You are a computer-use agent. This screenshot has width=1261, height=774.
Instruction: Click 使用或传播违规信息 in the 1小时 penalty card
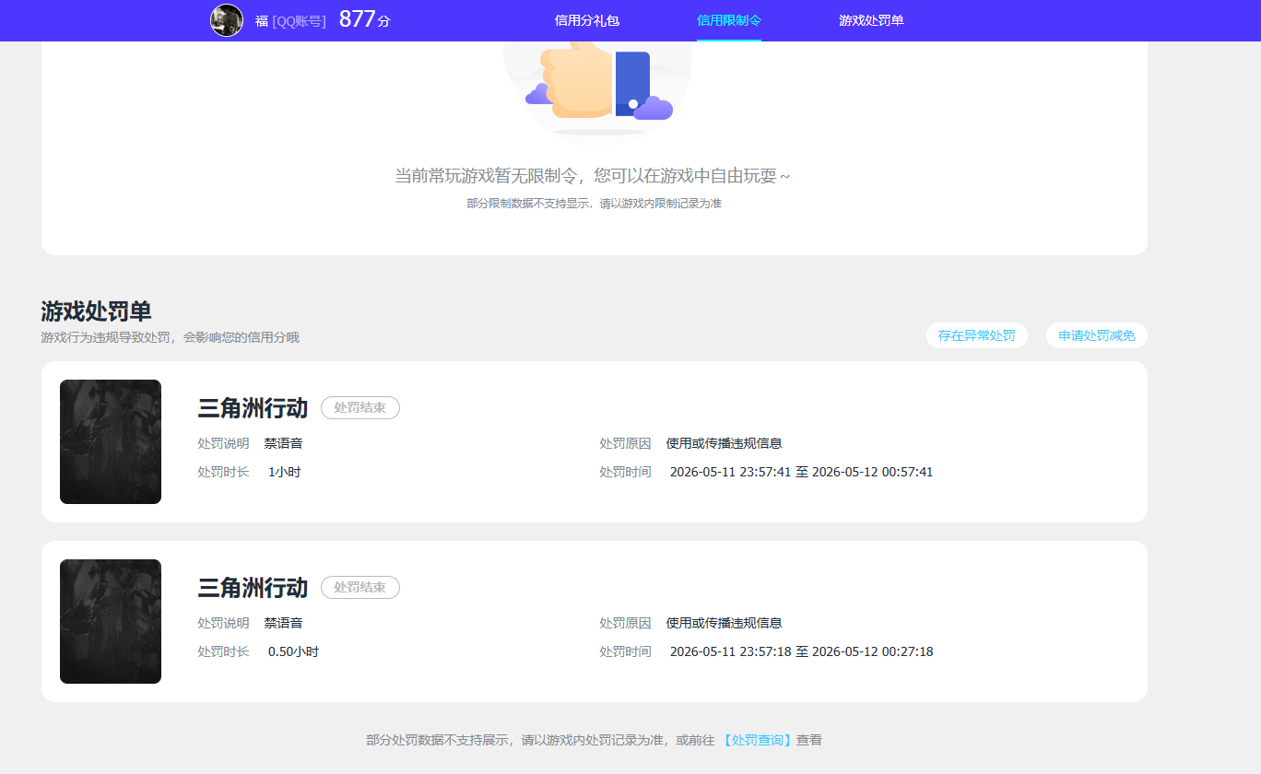tap(724, 443)
